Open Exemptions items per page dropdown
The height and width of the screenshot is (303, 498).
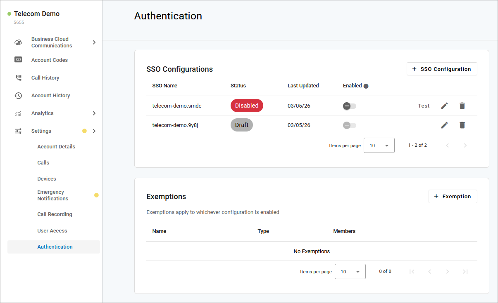click(x=350, y=272)
